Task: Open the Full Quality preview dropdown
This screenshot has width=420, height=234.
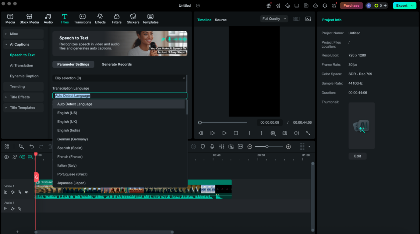Action: tap(274, 19)
